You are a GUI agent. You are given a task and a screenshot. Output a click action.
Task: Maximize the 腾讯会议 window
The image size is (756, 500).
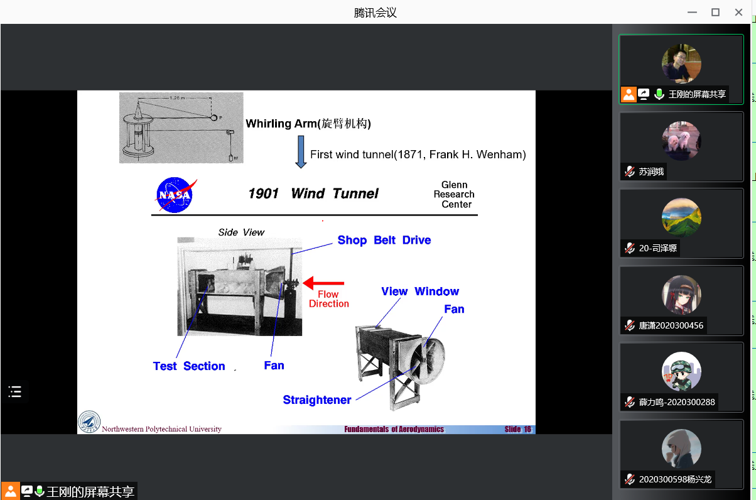tap(715, 12)
